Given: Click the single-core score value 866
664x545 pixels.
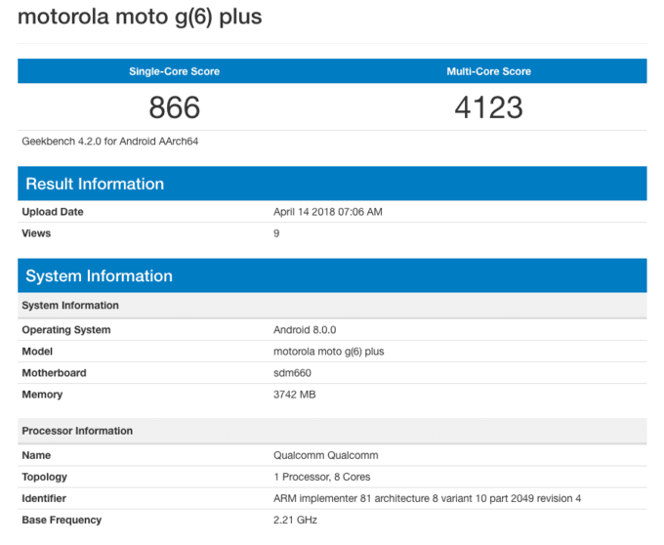Looking at the screenshot, I should pos(174,106).
